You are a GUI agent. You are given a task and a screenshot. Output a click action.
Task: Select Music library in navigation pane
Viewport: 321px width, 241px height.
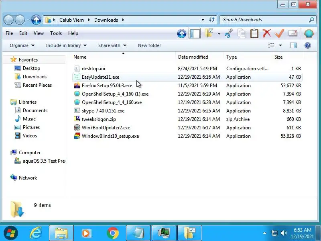point(29,119)
